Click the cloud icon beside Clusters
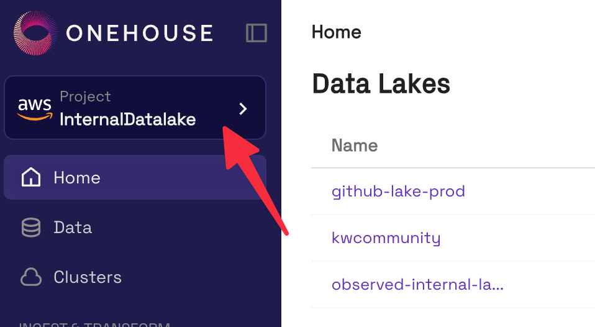 (31, 277)
